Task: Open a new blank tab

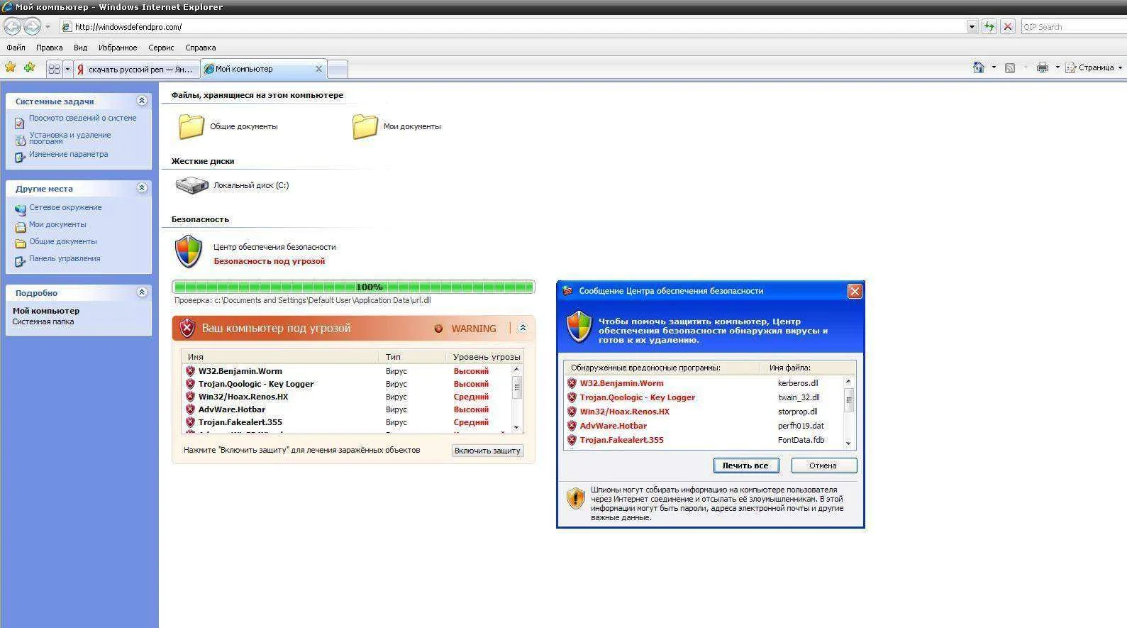Action: [338, 70]
